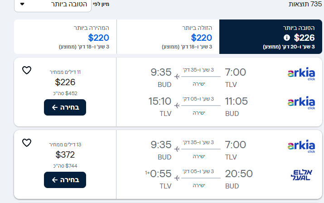Favorite the $372 flight using the heart
Viewport: 324px width, 203px height.
(x=27, y=143)
